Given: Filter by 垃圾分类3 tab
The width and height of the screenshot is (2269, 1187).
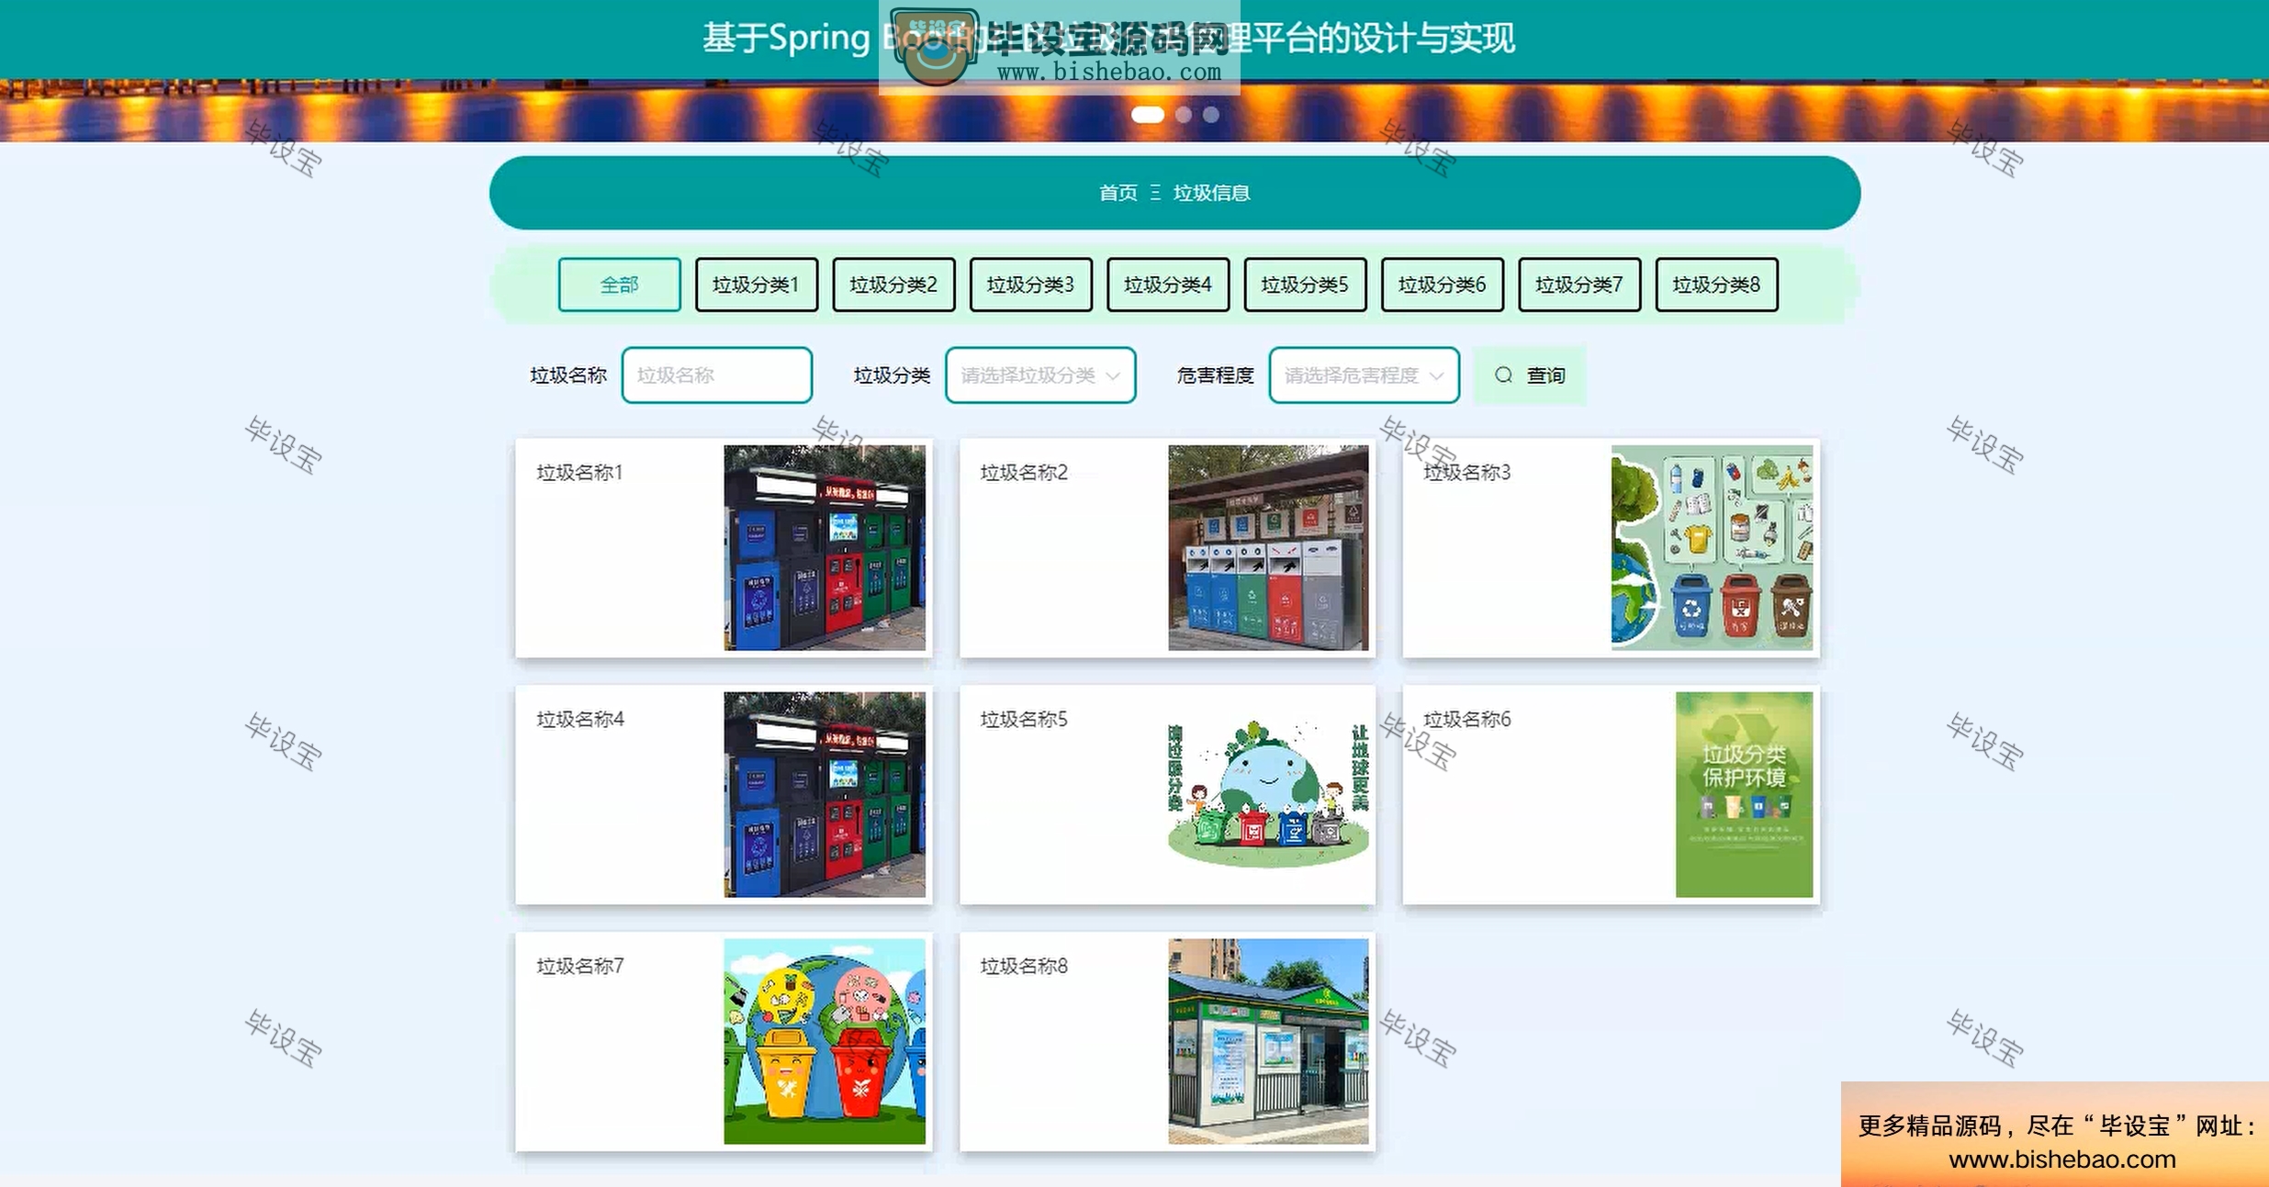Looking at the screenshot, I should pyautogui.click(x=1030, y=285).
